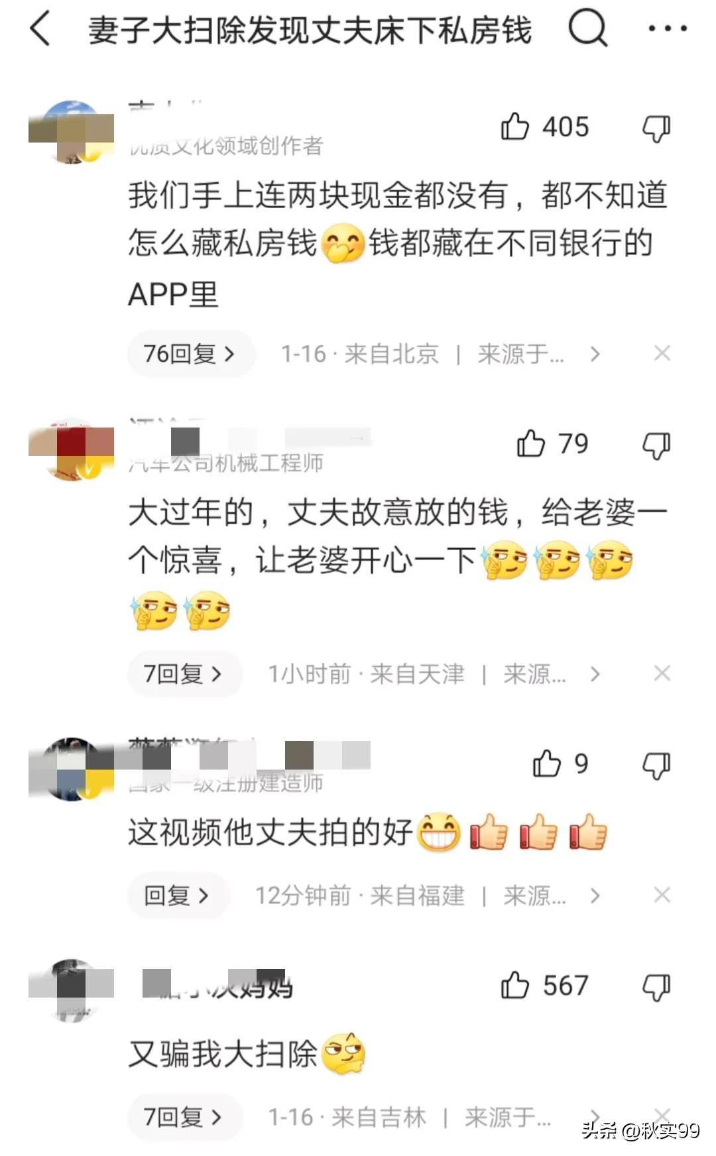Viewport: 716px width, 1156px height.
Task: Dislike the Tianjin surprise-money comment
Action: tap(656, 445)
